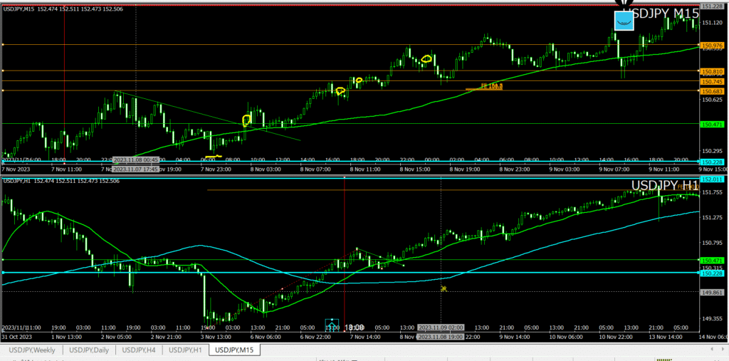Click the 152.011 price label on H1 chart
The image size is (729, 361).
point(713,179)
